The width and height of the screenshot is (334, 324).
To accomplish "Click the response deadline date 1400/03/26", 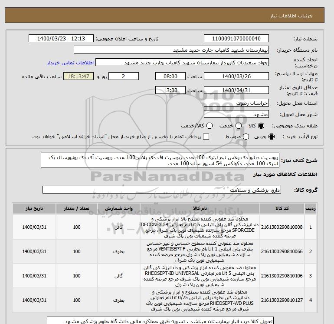I will coord(236,77).
